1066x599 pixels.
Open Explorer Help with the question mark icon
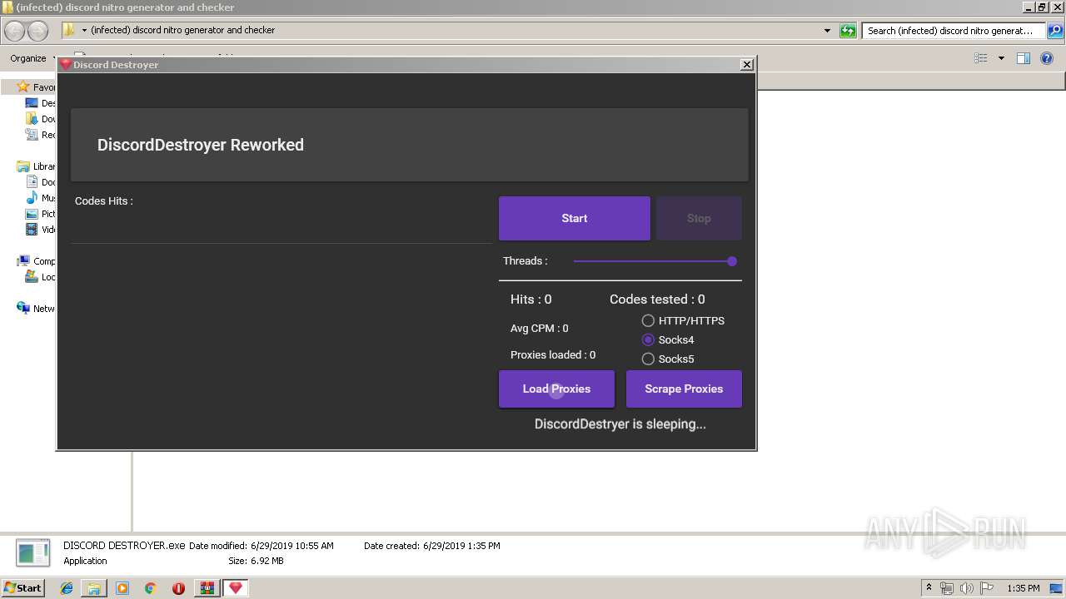click(x=1048, y=58)
